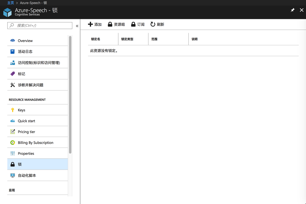Click the circular refresh arrow icon
This screenshot has height=204, width=306.
pyautogui.click(x=153, y=24)
